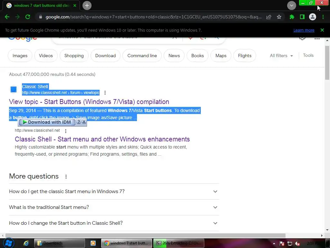Open Chrome's three-dot menu
Image resolution: width=330 pixels, height=248 pixels.
coord(323,17)
